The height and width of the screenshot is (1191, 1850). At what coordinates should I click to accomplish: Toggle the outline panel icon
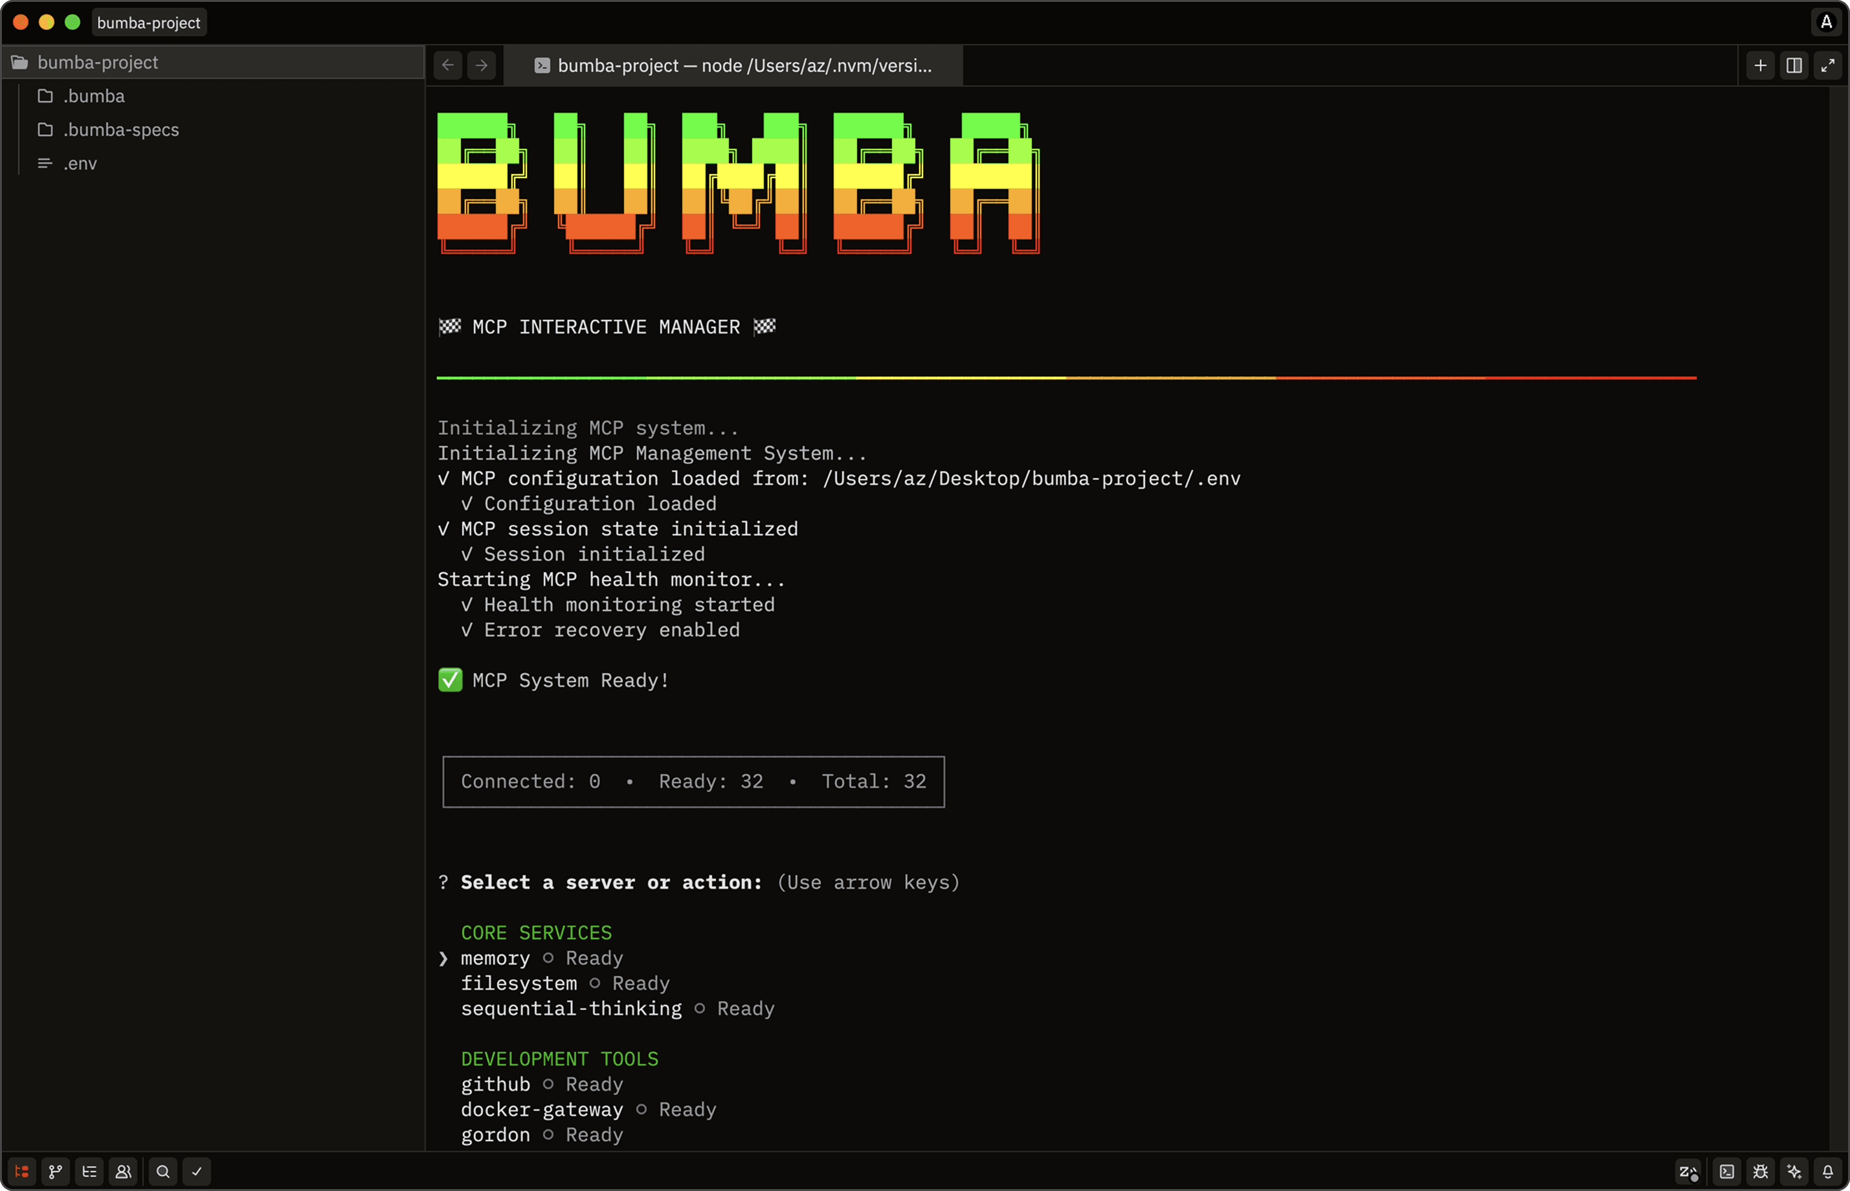[90, 1171]
